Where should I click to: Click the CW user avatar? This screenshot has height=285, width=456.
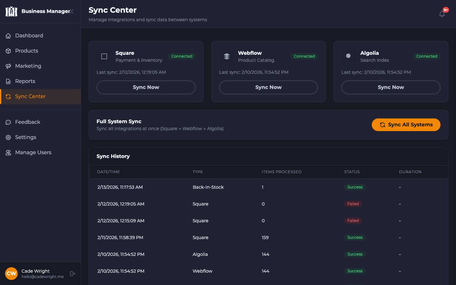[11, 274]
